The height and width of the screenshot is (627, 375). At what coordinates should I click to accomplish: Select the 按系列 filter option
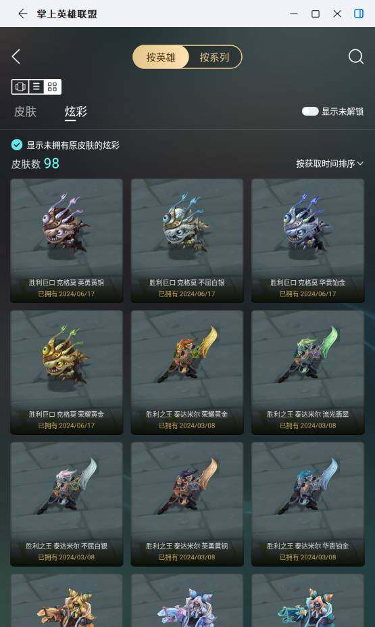click(x=214, y=57)
